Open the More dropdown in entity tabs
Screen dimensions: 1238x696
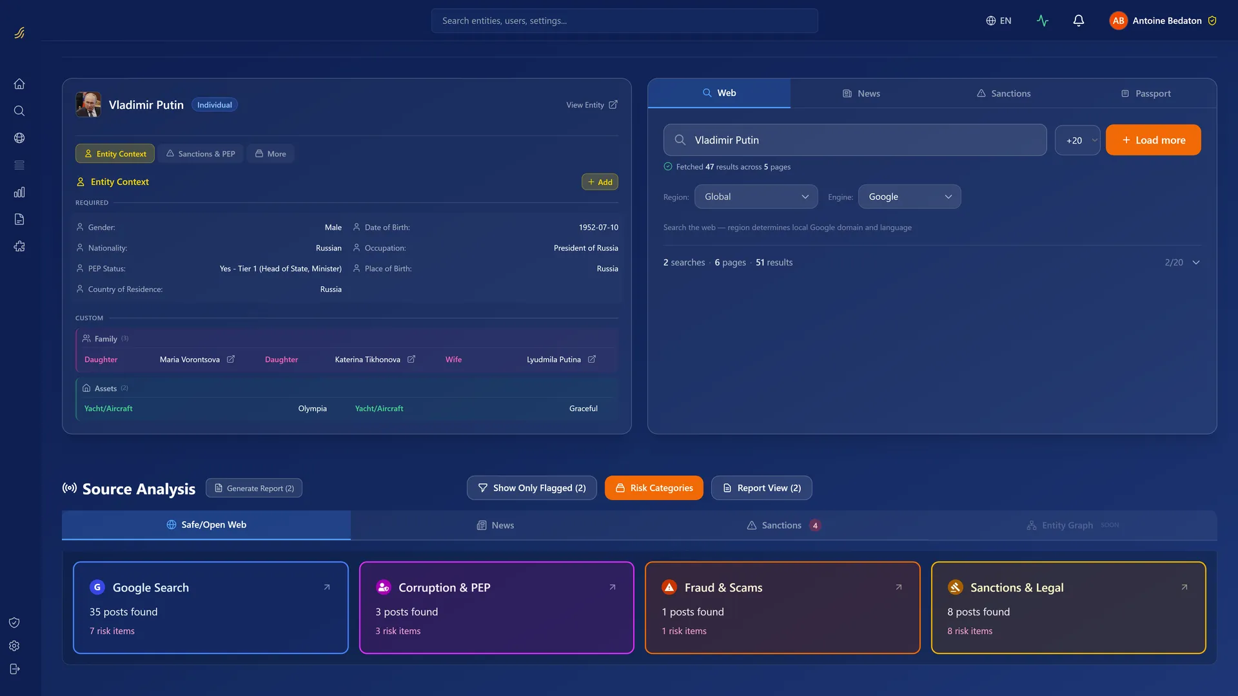[270, 153]
